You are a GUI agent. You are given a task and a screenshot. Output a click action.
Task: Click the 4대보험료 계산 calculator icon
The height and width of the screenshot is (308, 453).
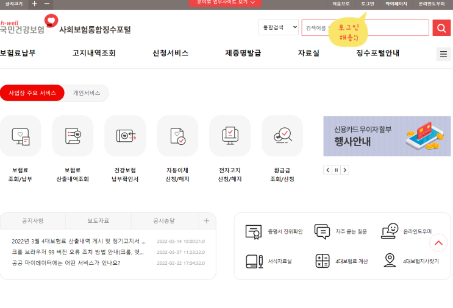pos(323,261)
